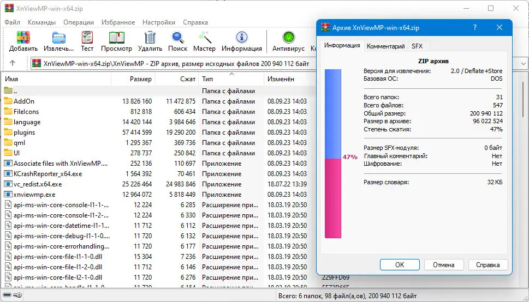The width and height of the screenshot is (529, 302).
Task: Sort list by Имя column header
Action: [56, 79]
